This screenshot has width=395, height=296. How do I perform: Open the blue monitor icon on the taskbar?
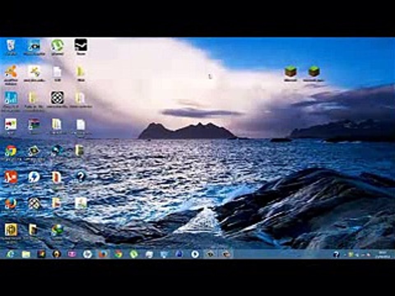point(164,254)
